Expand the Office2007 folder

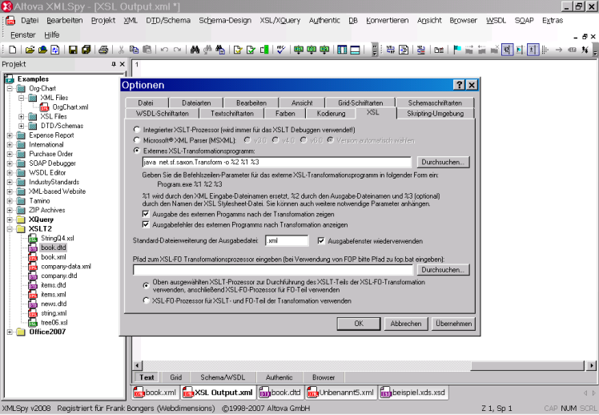coord(10,332)
